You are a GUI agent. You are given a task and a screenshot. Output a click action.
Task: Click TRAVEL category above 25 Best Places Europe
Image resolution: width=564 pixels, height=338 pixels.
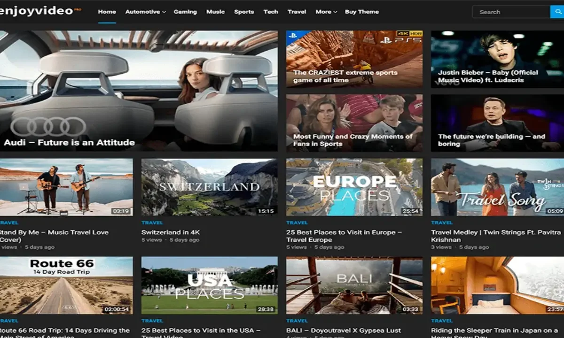coord(297,223)
